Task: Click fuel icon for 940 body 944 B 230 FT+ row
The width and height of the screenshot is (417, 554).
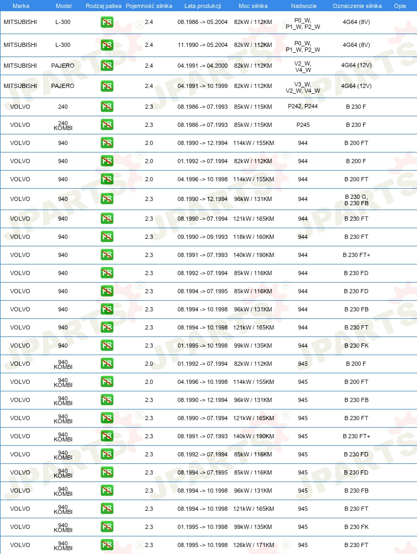Action: (x=107, y=255)
